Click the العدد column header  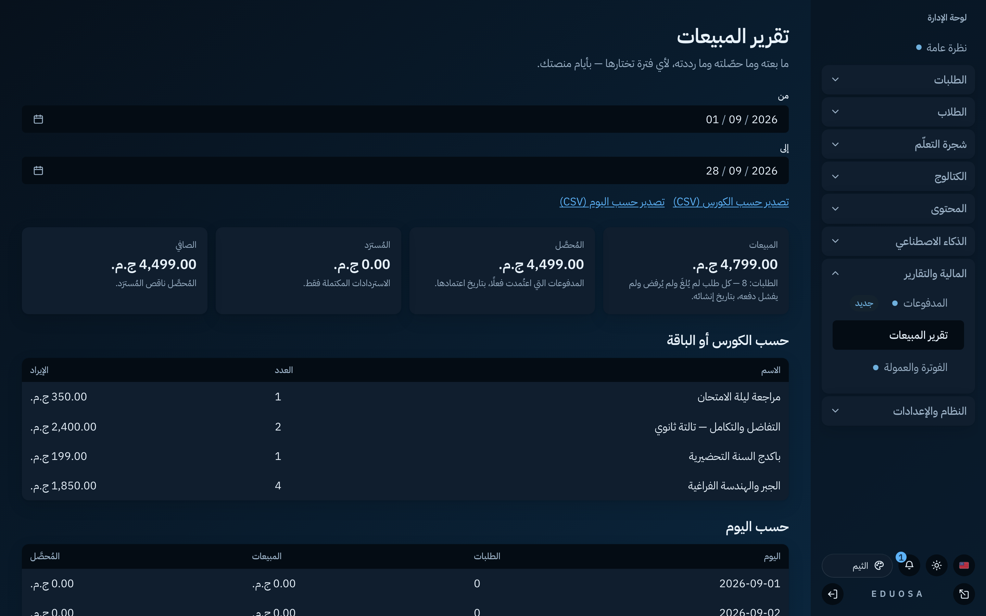pos(283,370)
